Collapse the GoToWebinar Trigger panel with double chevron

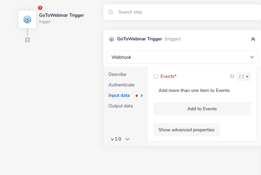click(x=253, y=39)
